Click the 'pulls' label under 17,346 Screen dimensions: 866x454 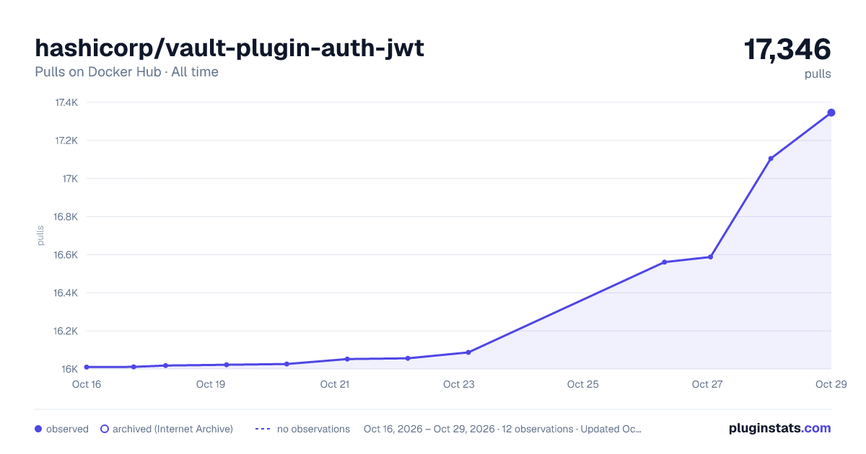[818, 74]
